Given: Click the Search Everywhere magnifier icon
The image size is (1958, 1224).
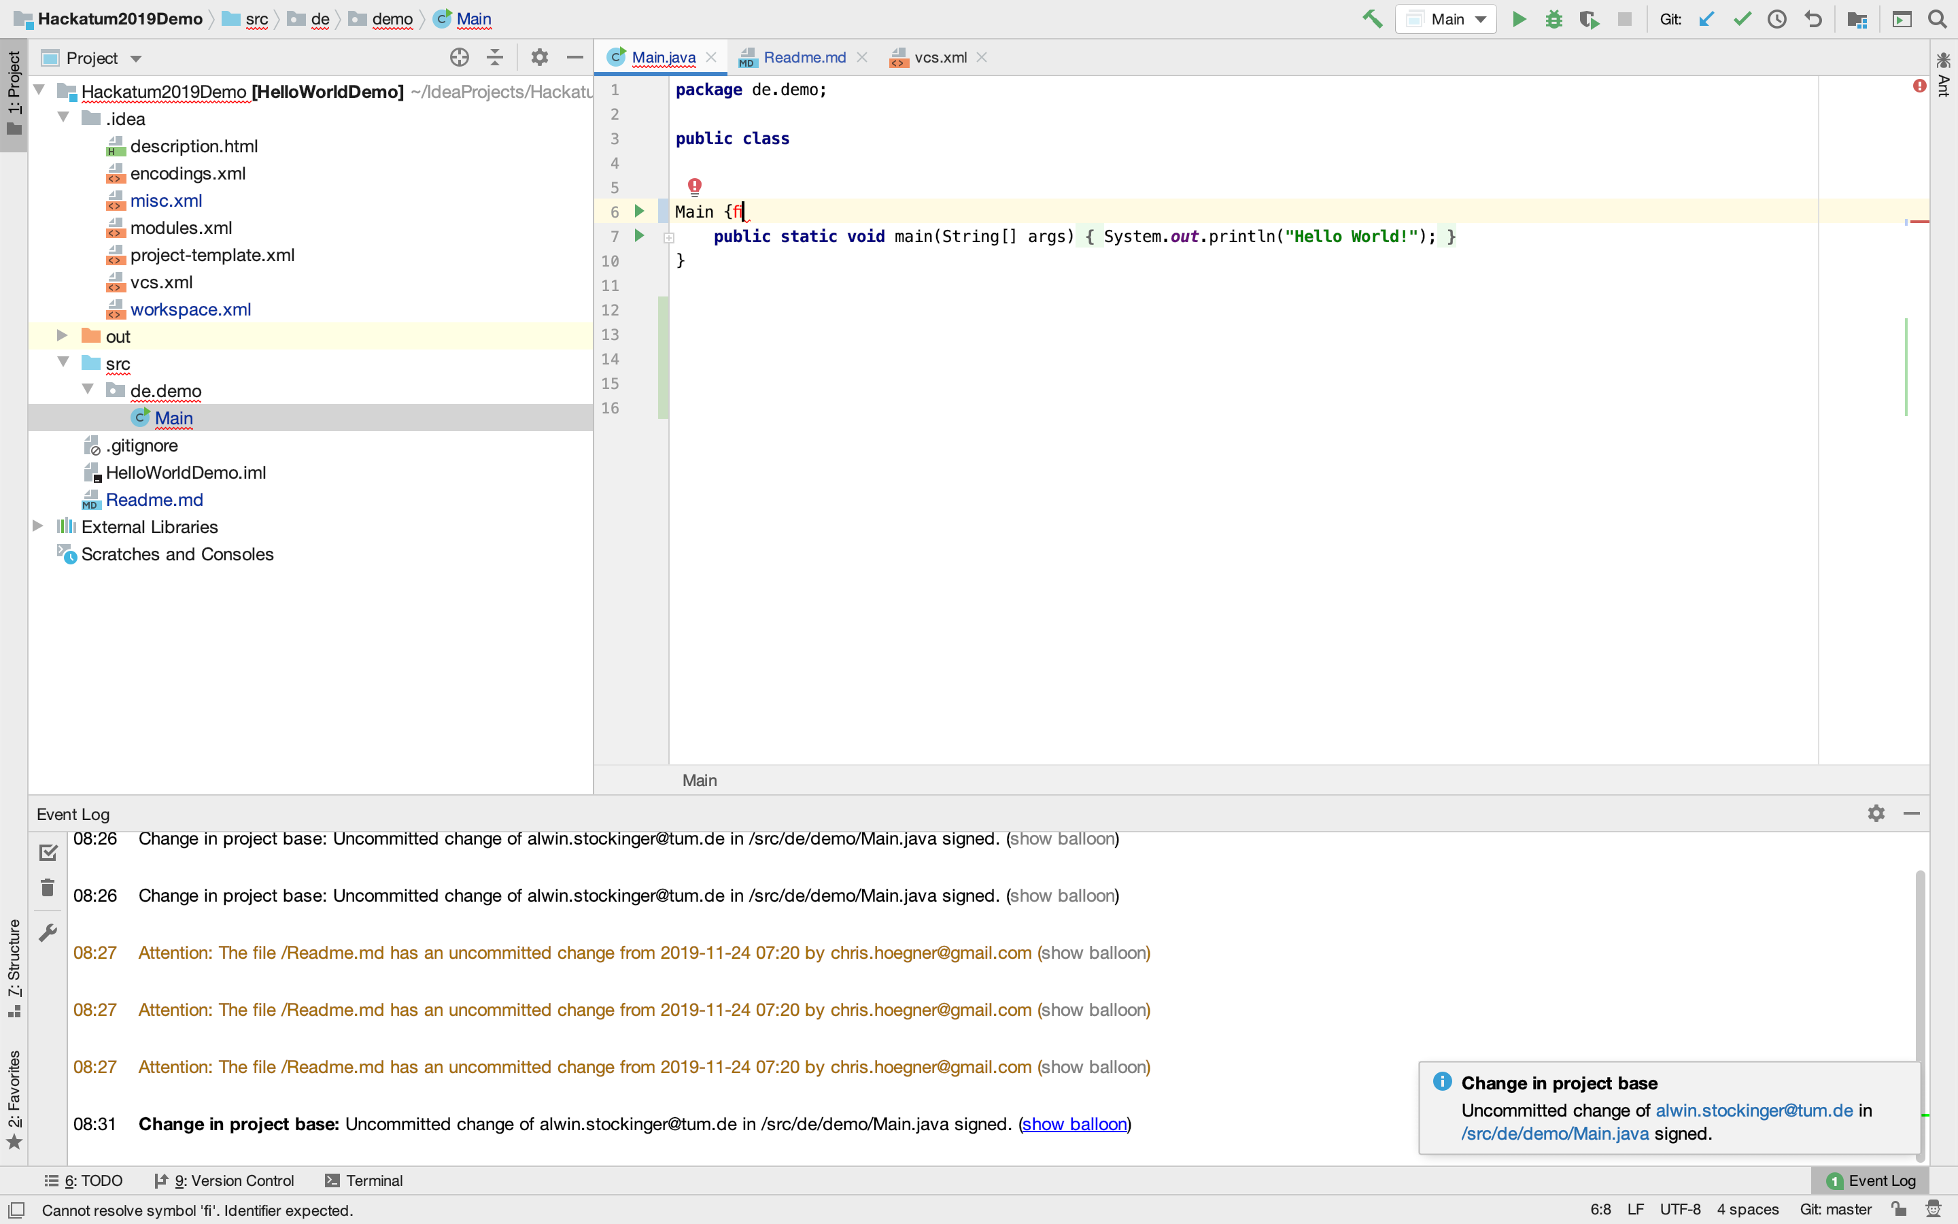Looking at the screenshot, I should [1937, 18].
